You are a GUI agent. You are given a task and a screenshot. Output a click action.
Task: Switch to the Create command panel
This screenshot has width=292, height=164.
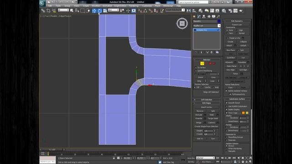click(x=194, y=16)
